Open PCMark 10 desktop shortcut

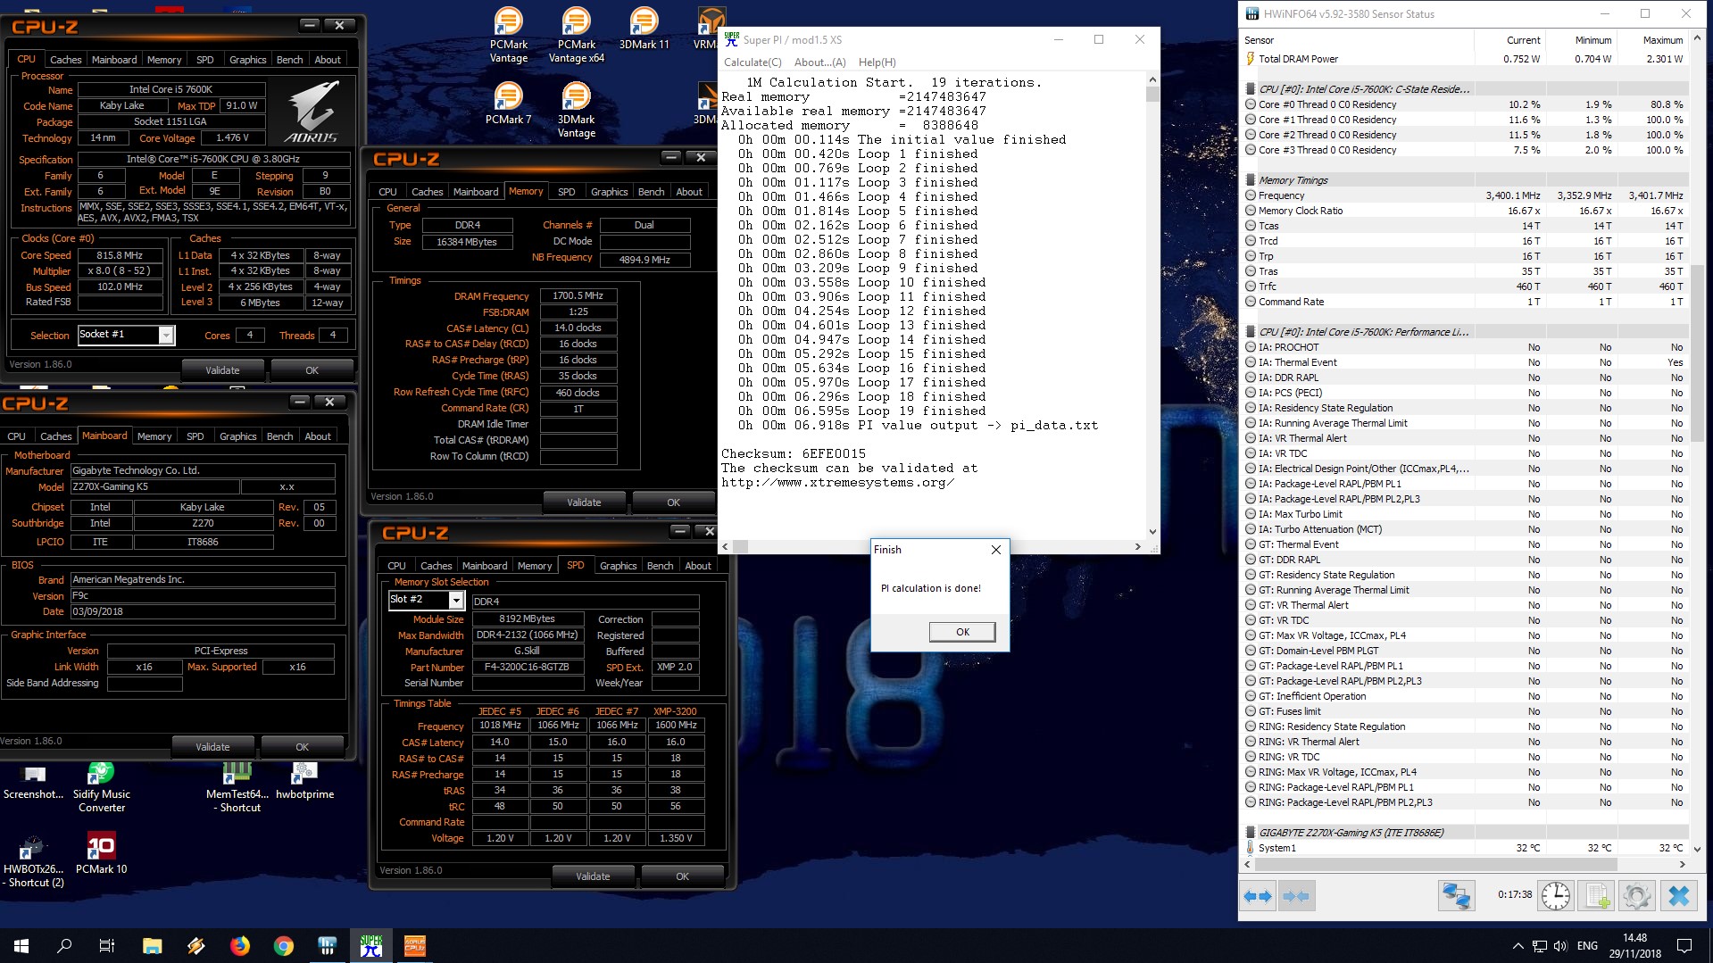(101, 853)
